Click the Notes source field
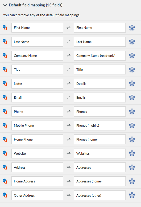Viewport: 141px width, 207px height. click(38, 84)
